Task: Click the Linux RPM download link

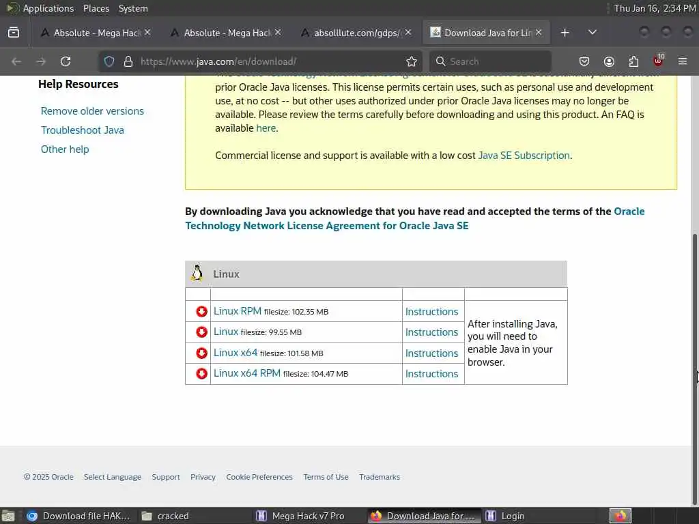Action: pyautogui.click(x=237, y=311)
